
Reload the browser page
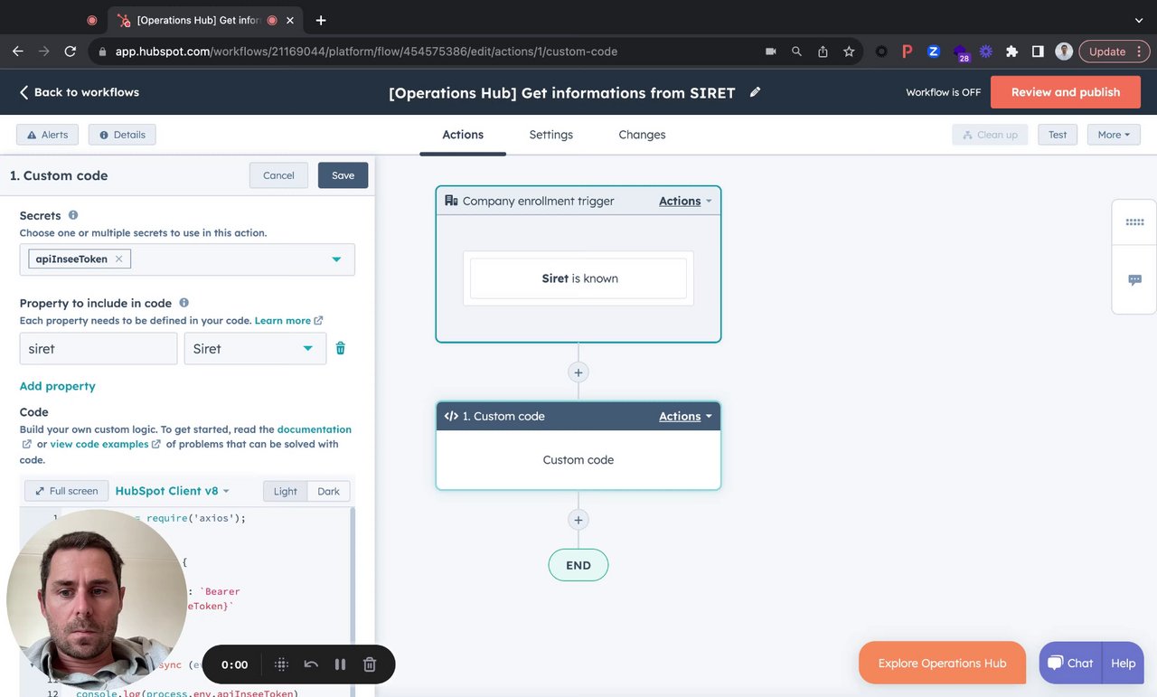[71, 52]
